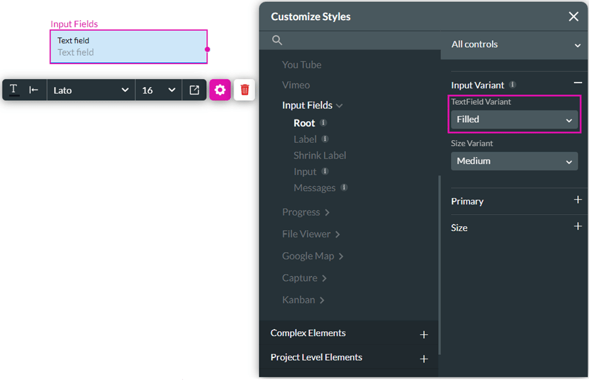Open the TextField Variant Filled dropdown
This screenshot has width=589, height=380.
pyautogui.click(x=514, y=120)
